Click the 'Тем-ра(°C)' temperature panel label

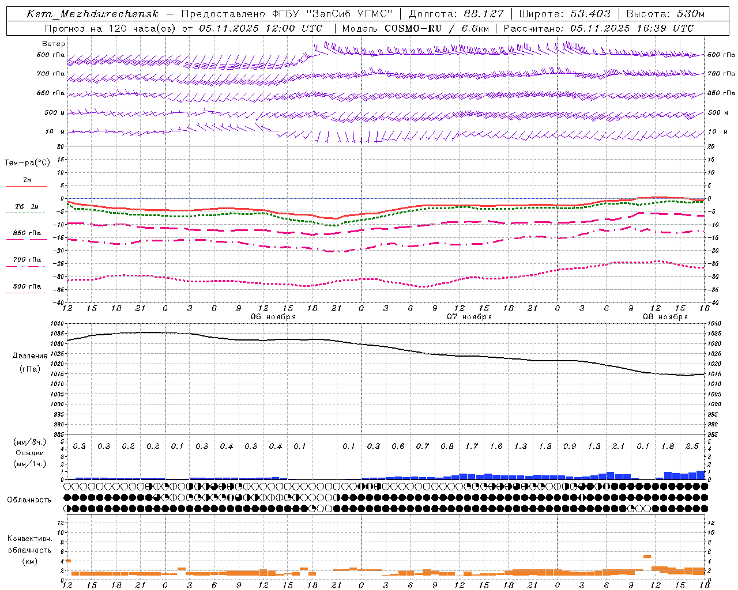[x=27, y=163]
